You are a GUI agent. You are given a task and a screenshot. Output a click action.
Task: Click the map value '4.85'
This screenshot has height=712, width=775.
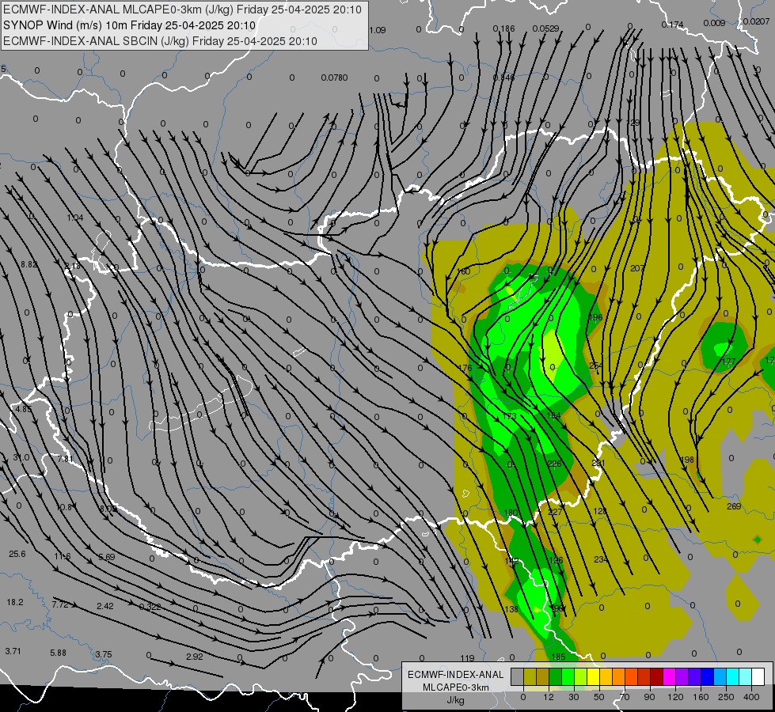click(23, 409)
